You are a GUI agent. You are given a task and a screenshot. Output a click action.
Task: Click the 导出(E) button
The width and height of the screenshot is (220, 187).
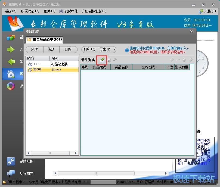click(106, 49)
